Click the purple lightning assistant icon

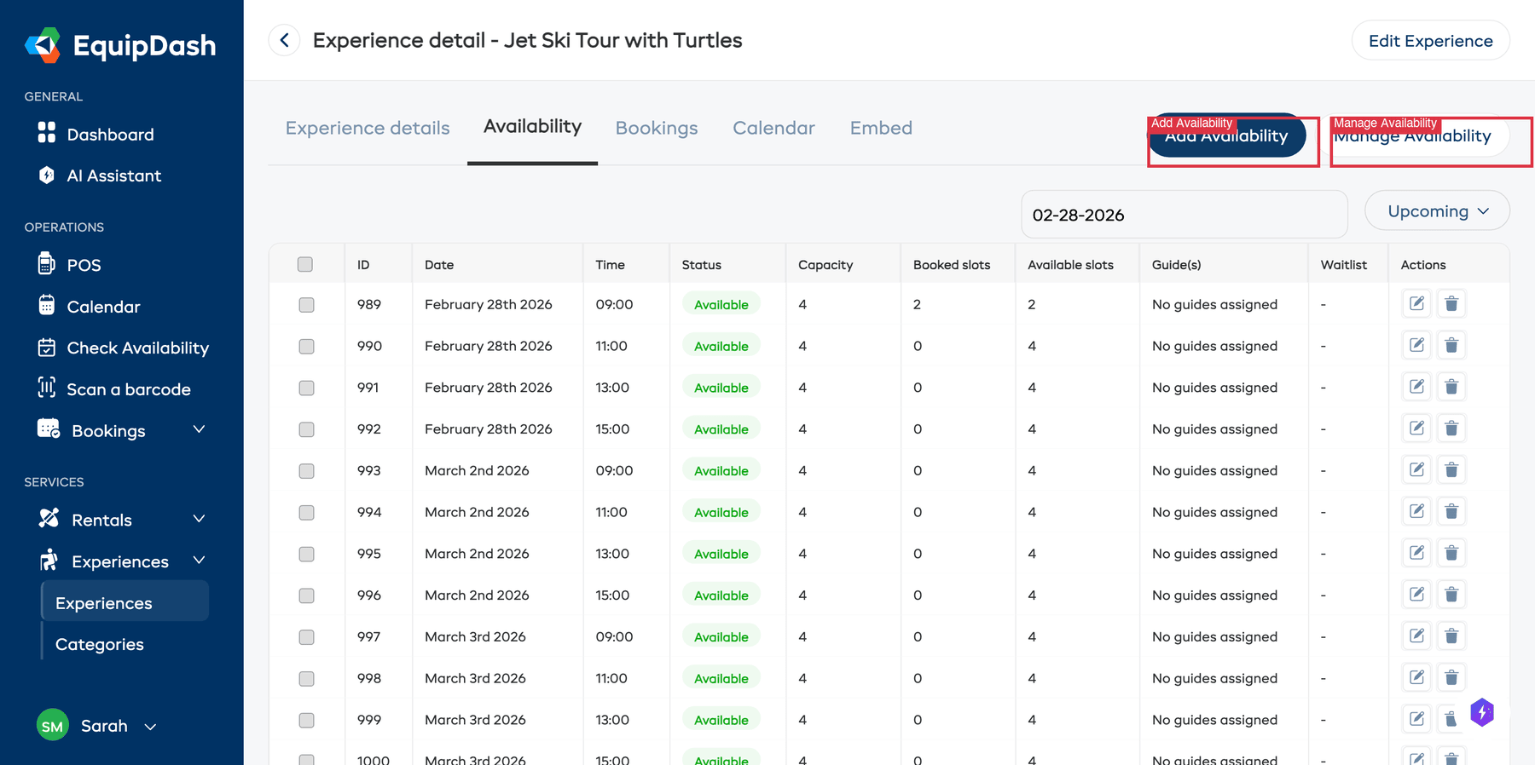click(1482, 712)
